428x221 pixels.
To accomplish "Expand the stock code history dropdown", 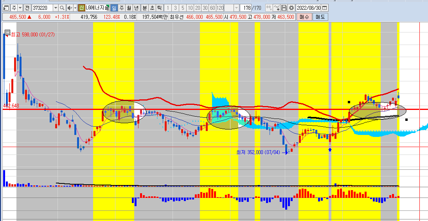I will [56, 8].
